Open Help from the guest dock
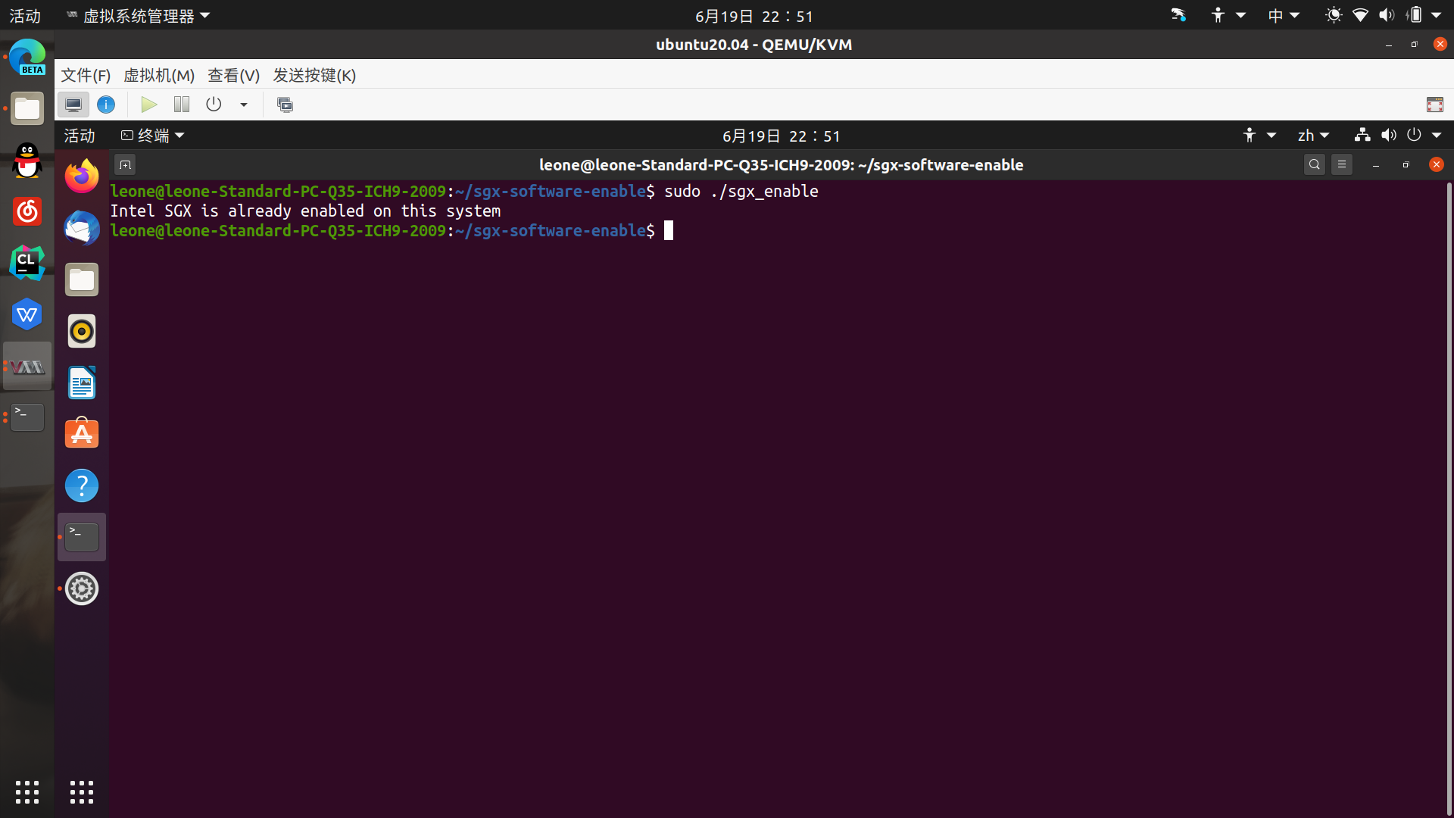Image resolution: width=1454 pixels, height=818 pixels. [82, 485]
